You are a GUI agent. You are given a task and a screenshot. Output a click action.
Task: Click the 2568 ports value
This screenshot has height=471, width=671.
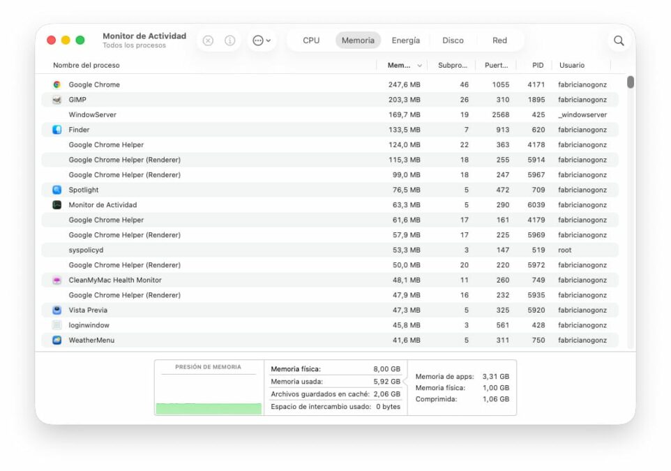501,114
